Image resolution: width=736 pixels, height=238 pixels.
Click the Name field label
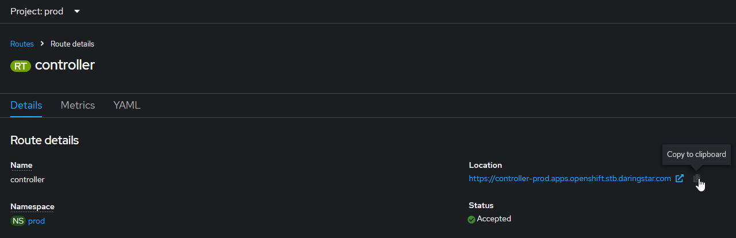21,165
